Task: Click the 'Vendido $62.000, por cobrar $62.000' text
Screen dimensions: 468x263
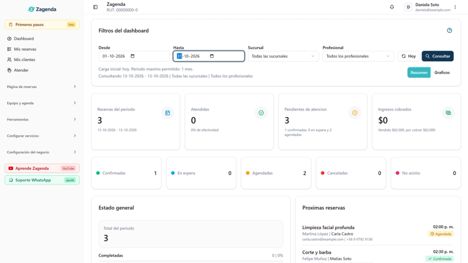Action: pyautogui.click(x=406, y=130)
